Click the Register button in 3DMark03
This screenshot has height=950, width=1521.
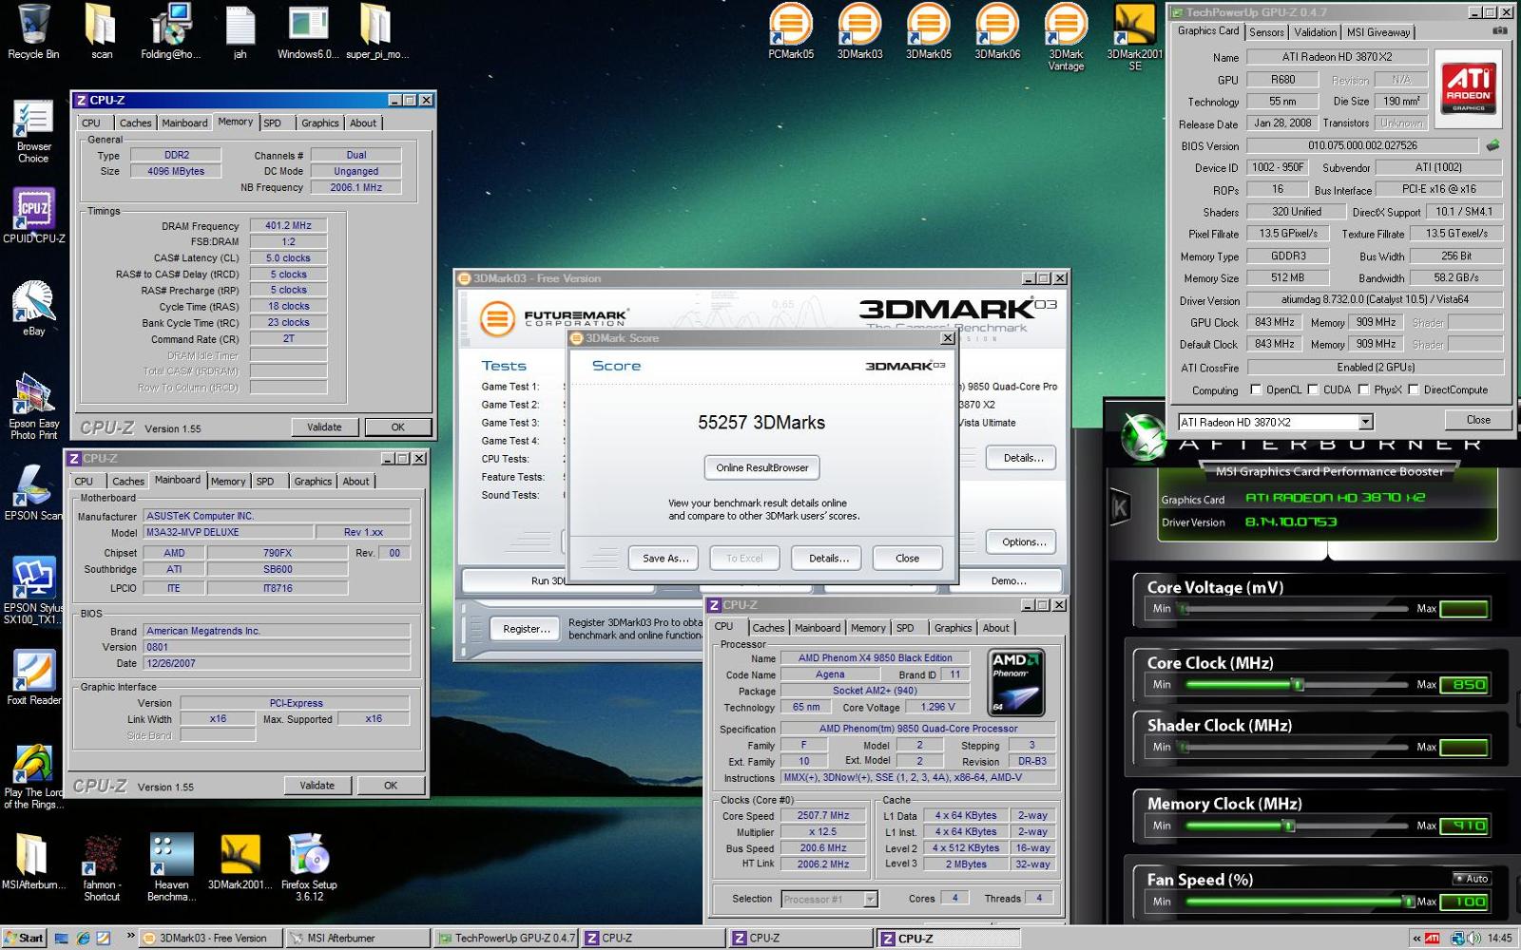pos(526,629)
